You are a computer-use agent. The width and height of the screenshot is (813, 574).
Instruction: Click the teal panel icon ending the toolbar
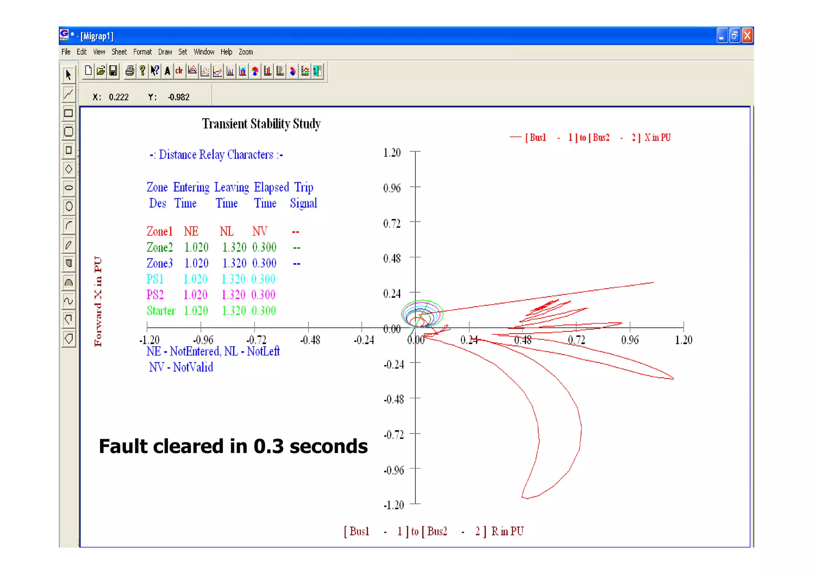click(x=317, y=71)
